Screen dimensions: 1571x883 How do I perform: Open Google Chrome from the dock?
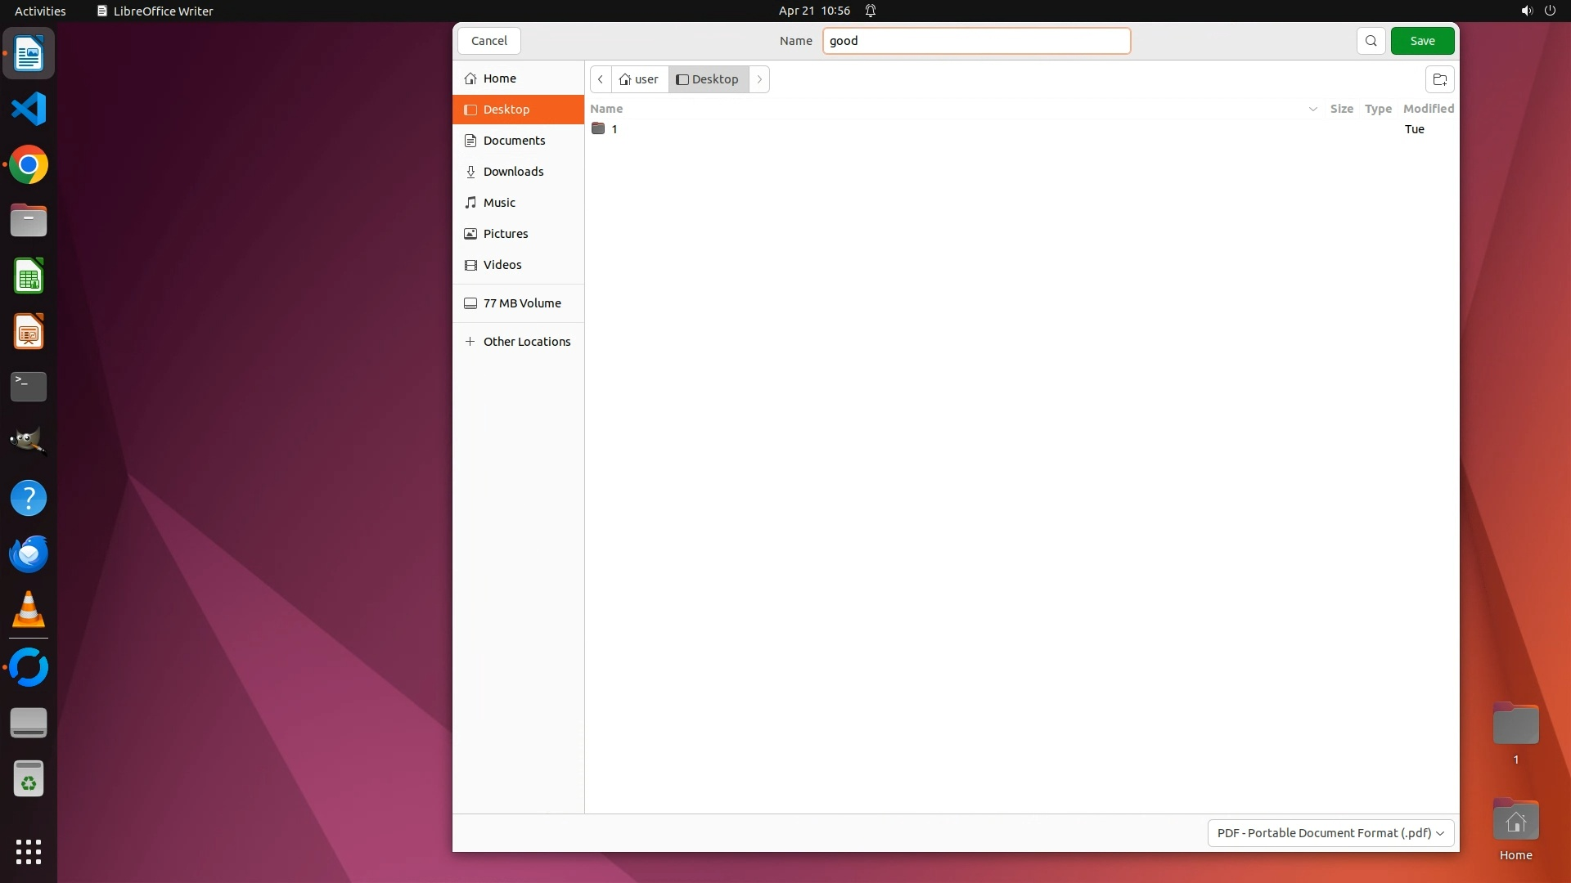[29, 165]
